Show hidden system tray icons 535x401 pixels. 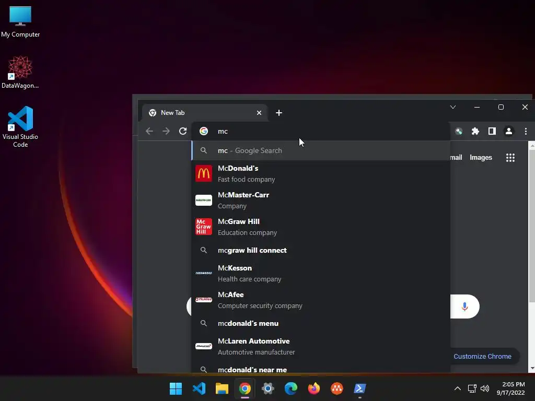pos(458,388)
